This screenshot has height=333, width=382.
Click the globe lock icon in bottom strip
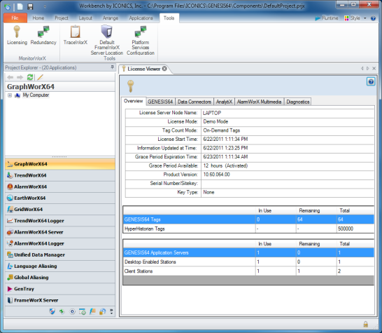pyautogui.click(x=103, y=311)
